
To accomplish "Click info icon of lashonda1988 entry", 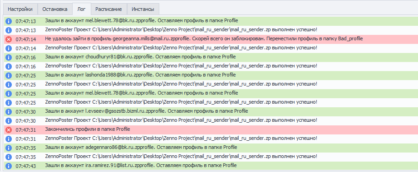I will click(x=9, y=76).
